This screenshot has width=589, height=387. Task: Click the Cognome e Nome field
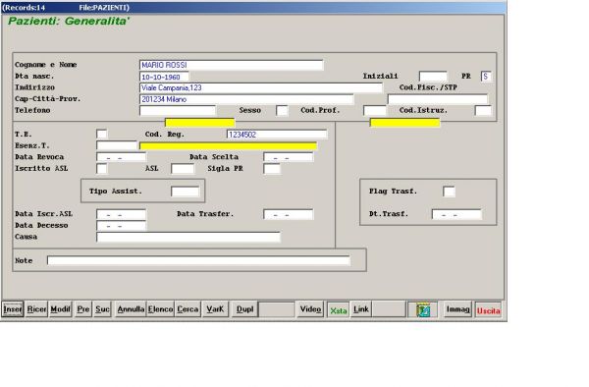(x=231, y=65)
